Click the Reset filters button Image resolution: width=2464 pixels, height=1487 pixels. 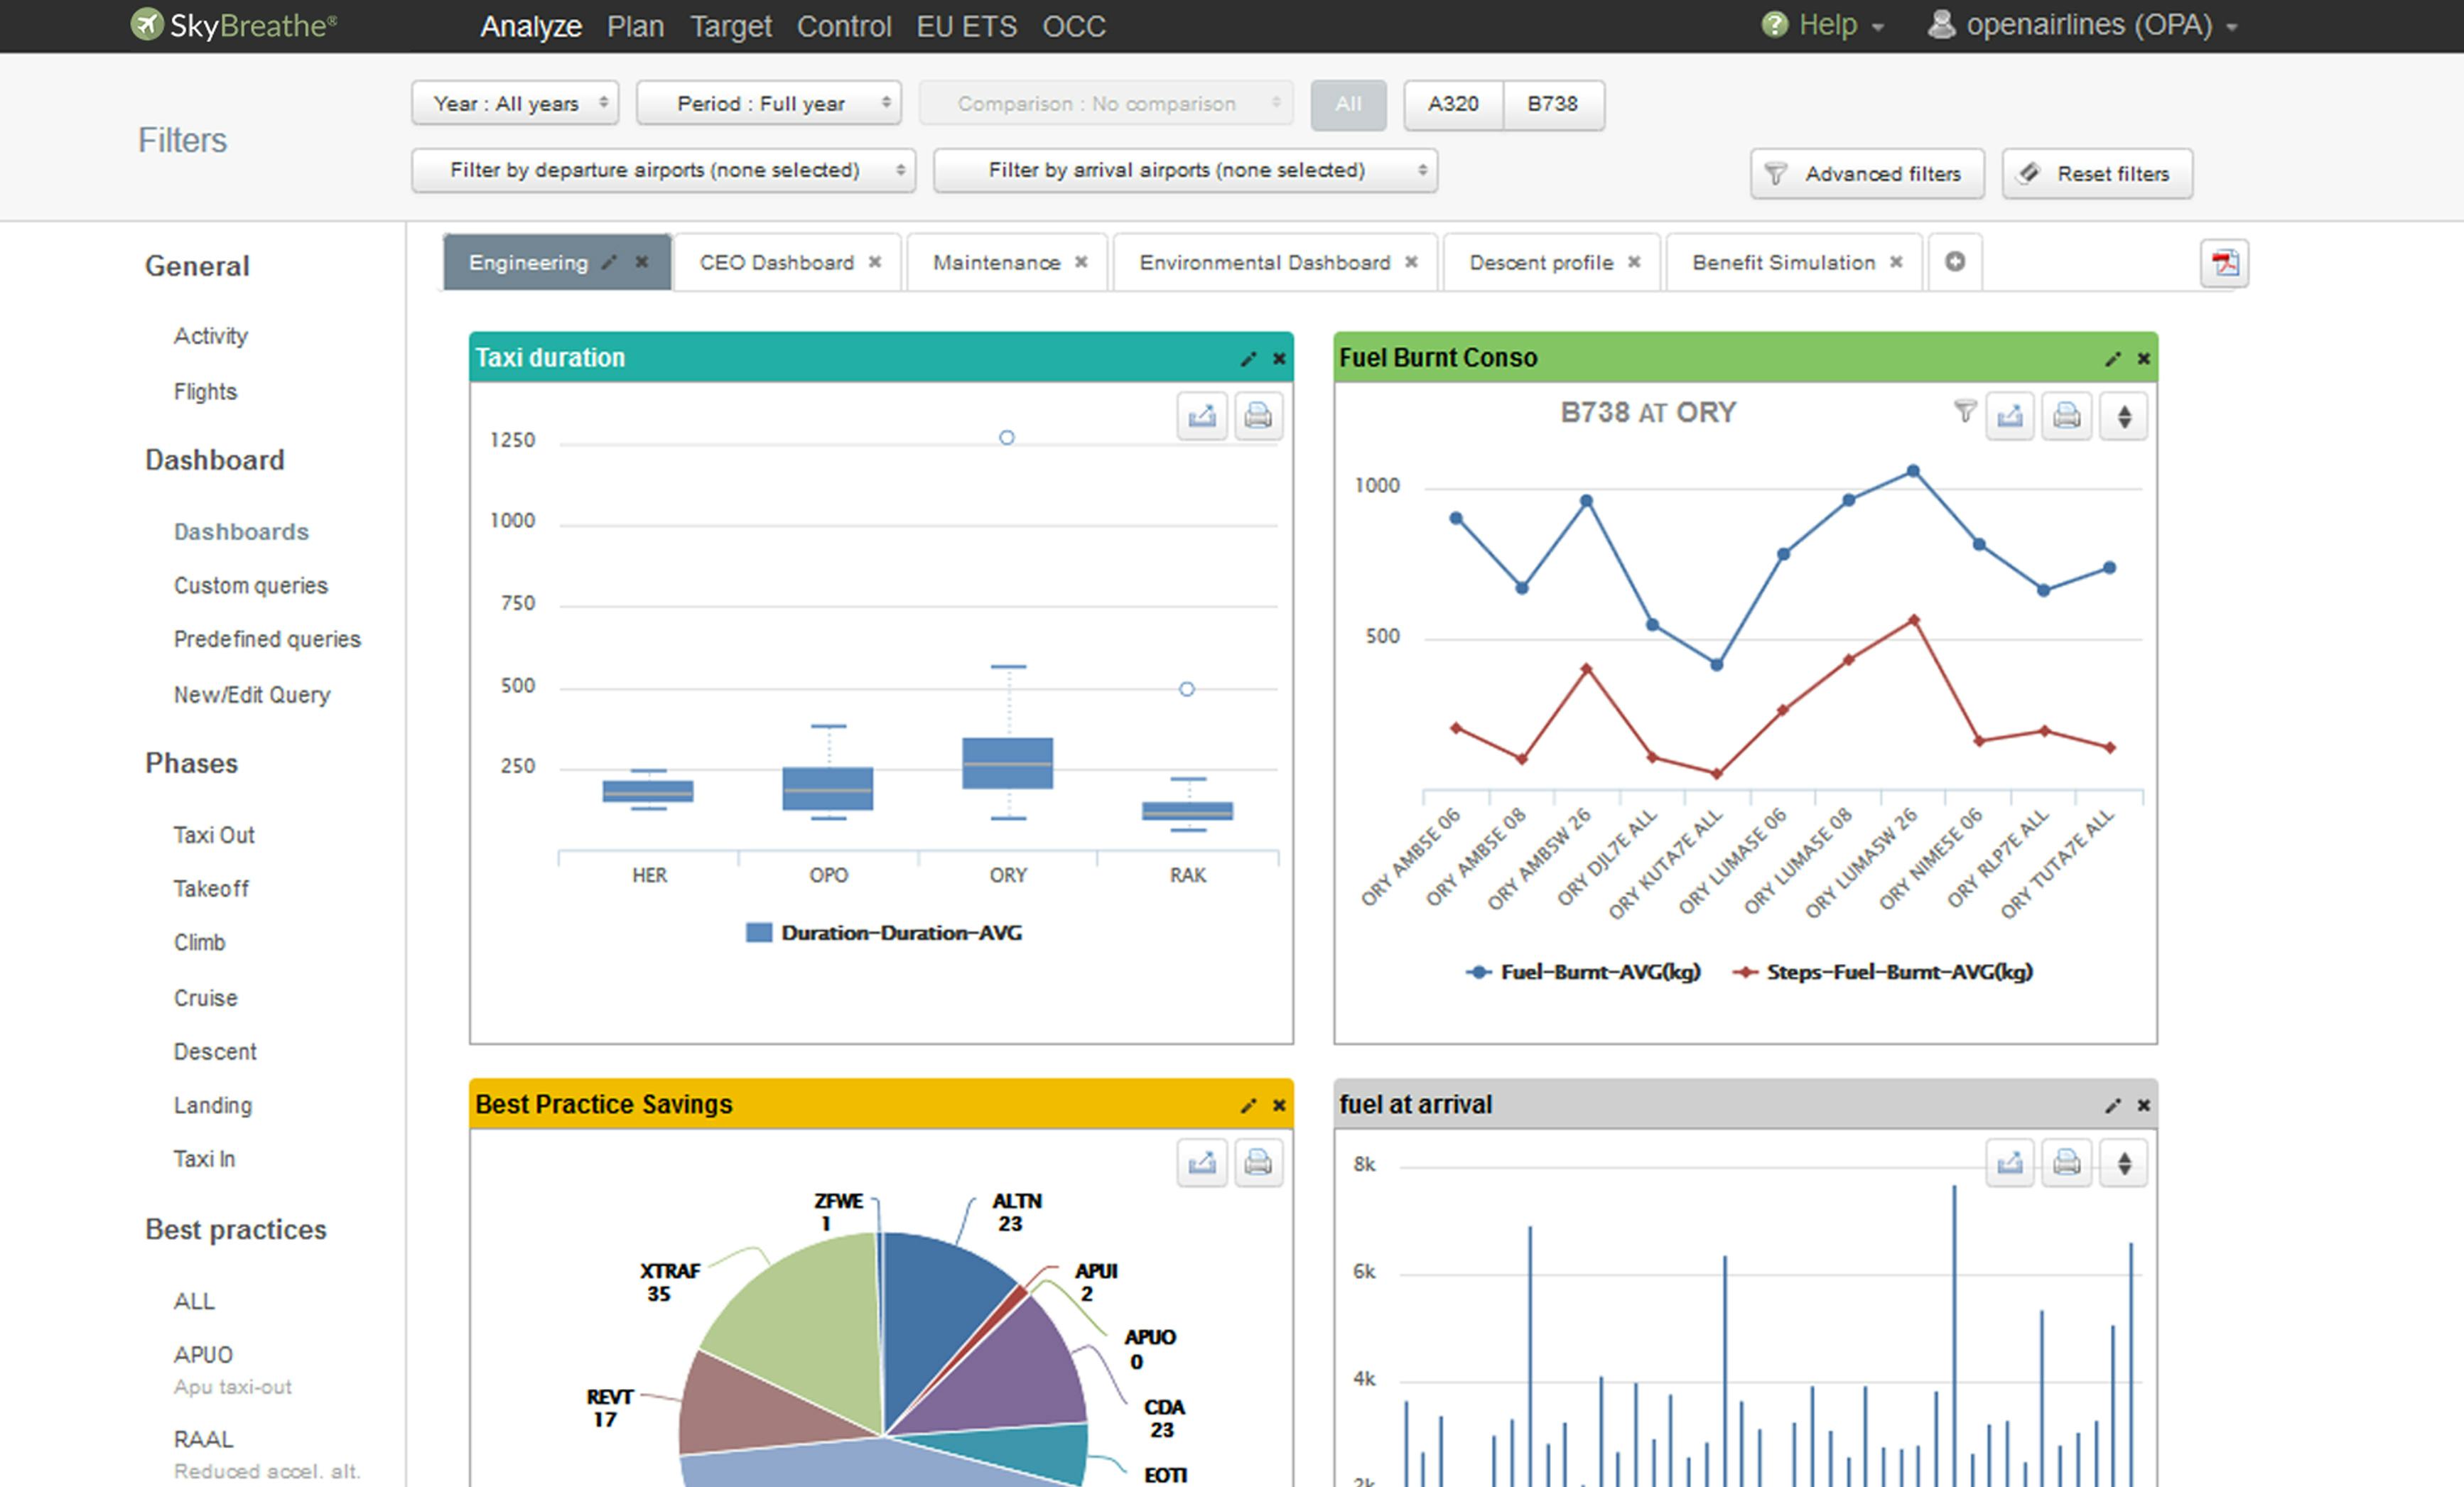coord(2097,174)
